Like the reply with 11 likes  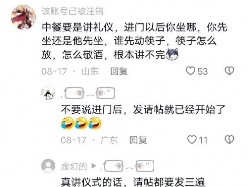coord(192,140)
